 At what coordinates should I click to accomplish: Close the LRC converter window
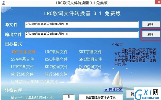pyautogui.click(x=159, y=2)
